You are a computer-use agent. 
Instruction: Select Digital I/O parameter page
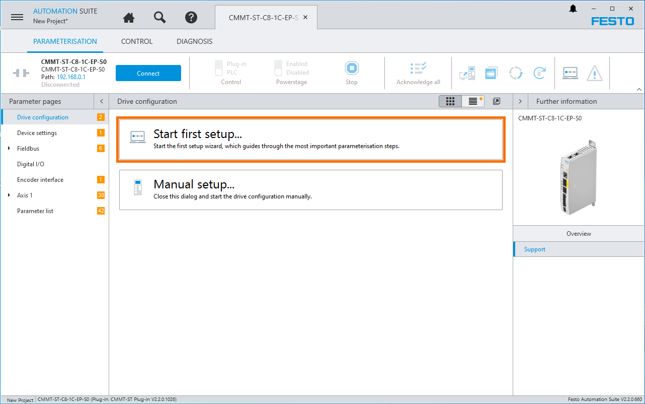(54, 164)
